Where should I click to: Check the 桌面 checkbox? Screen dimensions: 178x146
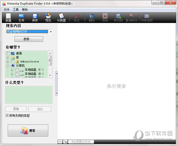click(8, 53)
